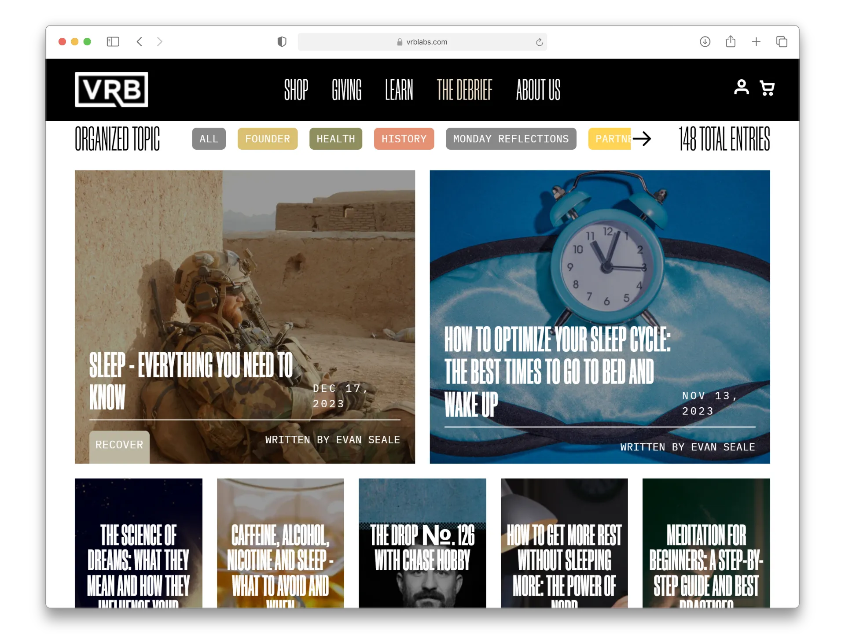Open the downloads icon
Viewport: 845px width, 634px height.
pyautogui.click(x=705, y=41)
